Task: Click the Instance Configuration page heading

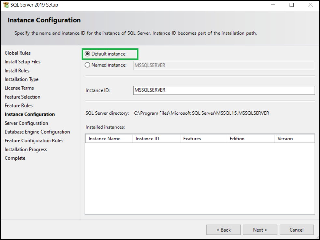Action: [x=44, y=20]
